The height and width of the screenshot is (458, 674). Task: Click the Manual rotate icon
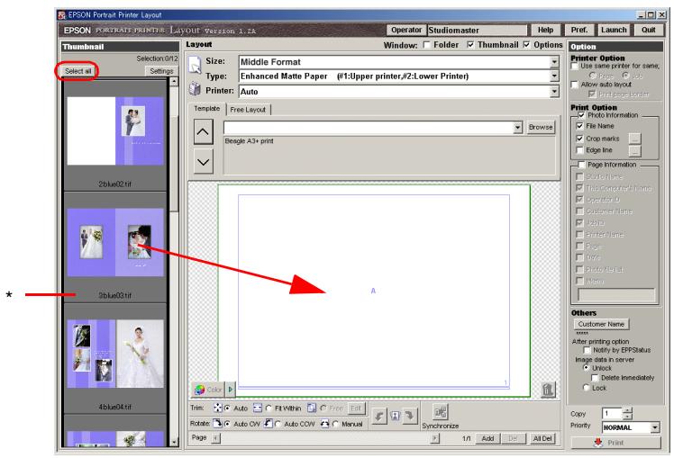pos(325,423)
